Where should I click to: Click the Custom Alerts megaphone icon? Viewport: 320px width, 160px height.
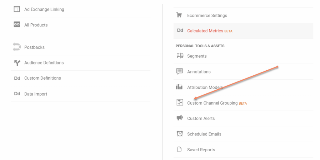click(180, 118)
